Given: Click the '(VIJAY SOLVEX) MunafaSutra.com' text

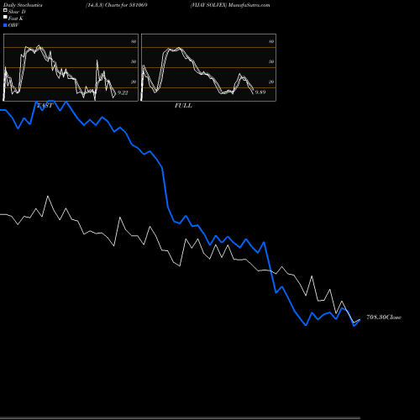Looking at the screenshot, I should point(230,5).
